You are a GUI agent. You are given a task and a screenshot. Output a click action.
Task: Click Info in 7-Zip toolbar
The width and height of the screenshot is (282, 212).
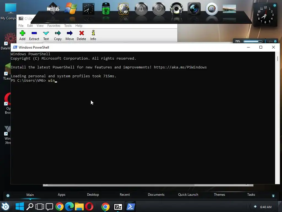point(93,36)
